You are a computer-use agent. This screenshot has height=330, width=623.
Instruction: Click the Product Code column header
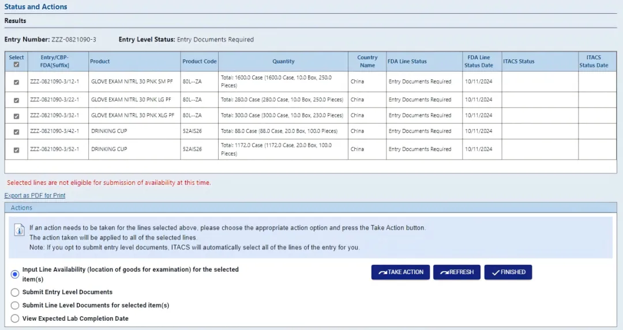(200, 62)
